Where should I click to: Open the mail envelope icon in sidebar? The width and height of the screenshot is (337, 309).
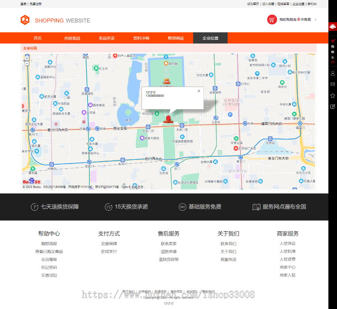(333, 84)
